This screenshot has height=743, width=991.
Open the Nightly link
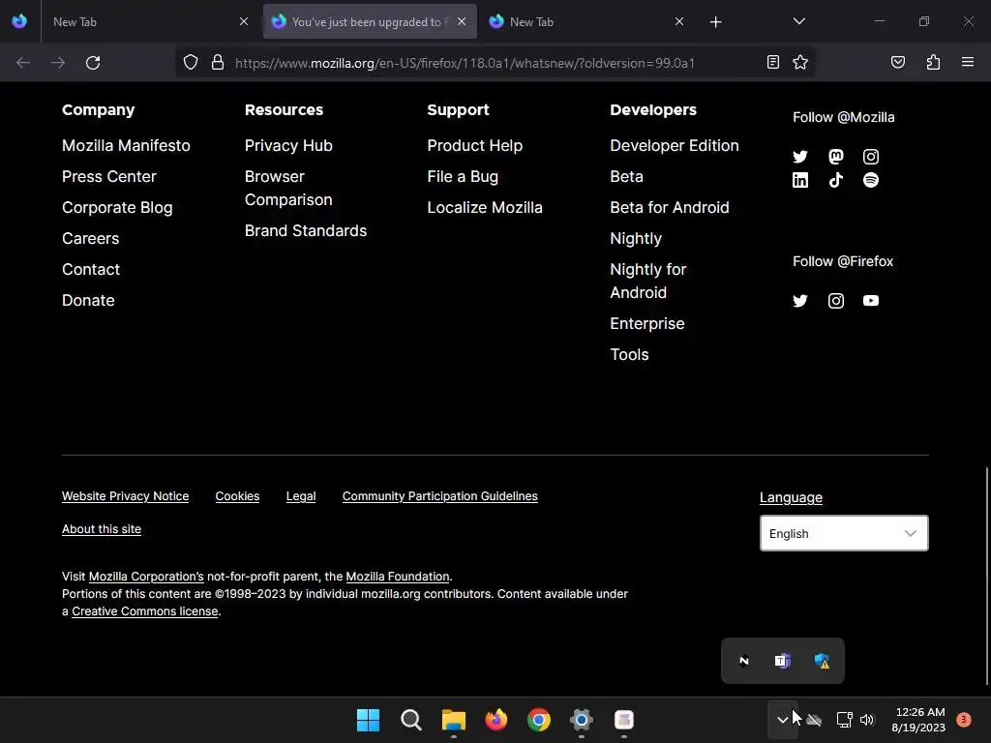[x=636, y=238]
